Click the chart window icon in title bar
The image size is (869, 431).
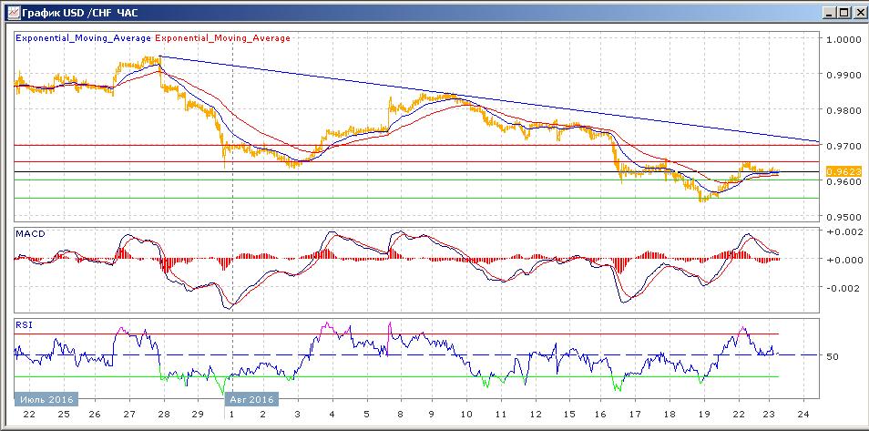pos(12,12)
